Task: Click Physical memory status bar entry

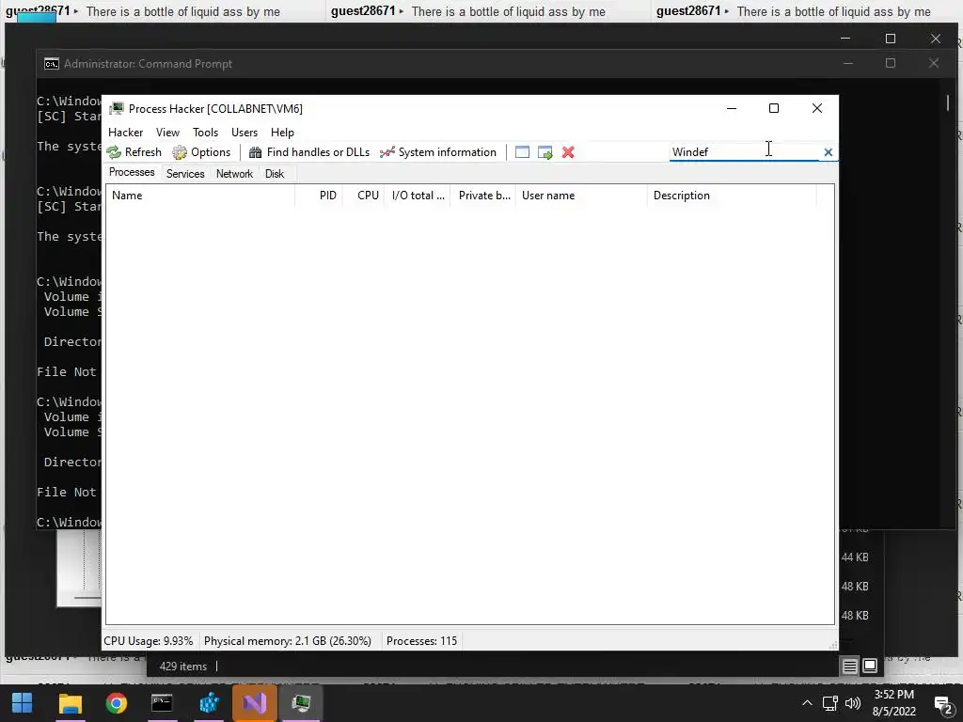Action: 288,641
